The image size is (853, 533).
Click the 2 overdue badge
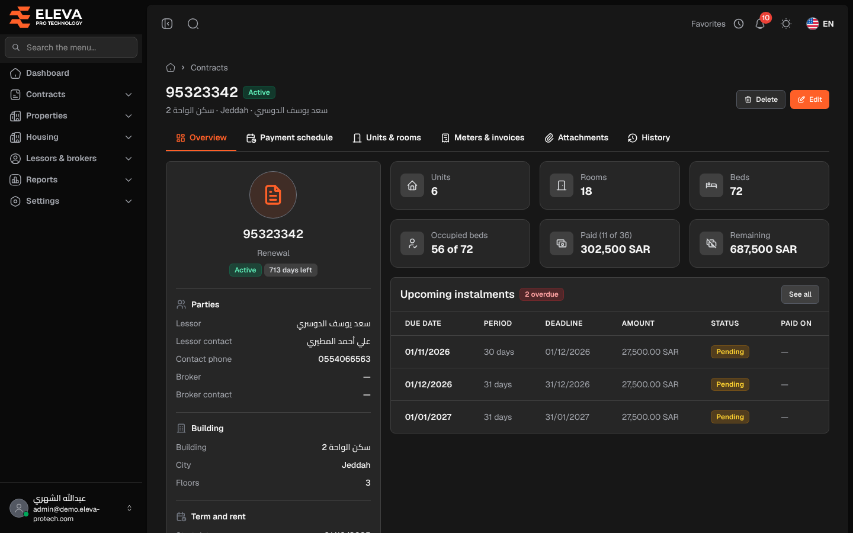pos(541,294)
